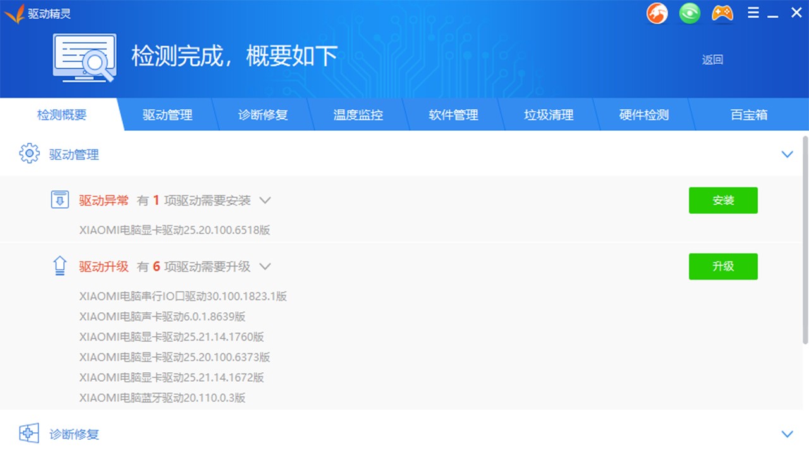
Task: Collapse the 驱动管理 section chevron
Action: (x=787, y=154)
